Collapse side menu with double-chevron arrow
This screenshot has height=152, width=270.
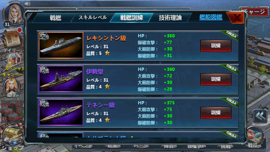pyautogui.click(x=260, y=116)
